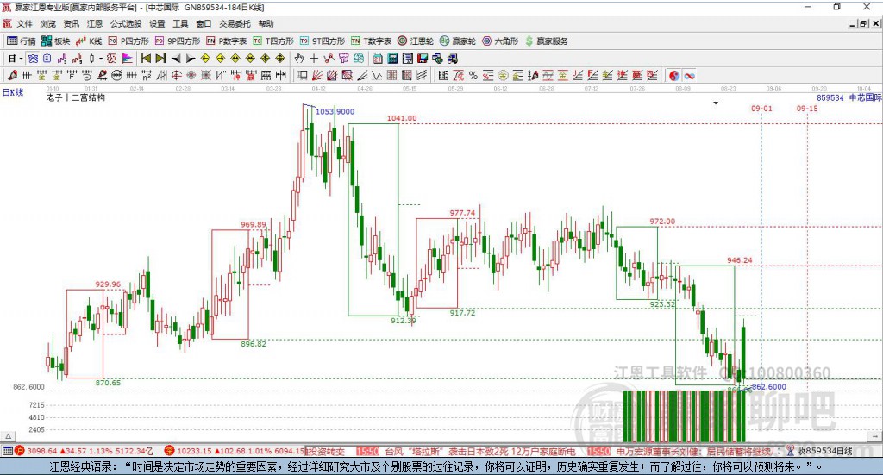The width and height of the screenshot is (883, 475).
Task: Step chart right with black arrow
Action: (x=191, y=59)
